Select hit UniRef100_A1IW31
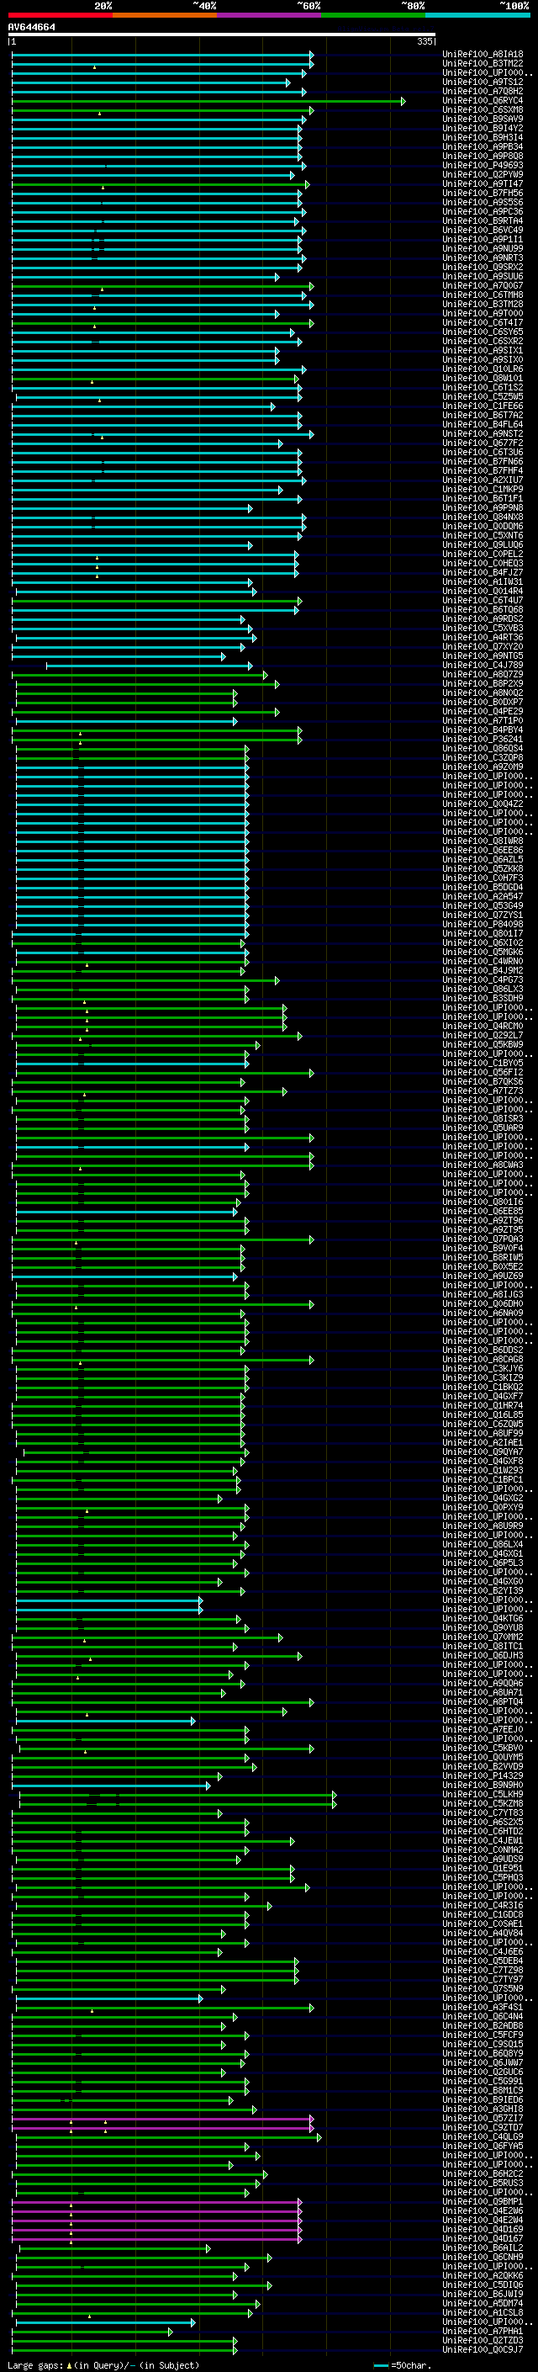538x2372 pixels. coord(483,582)
